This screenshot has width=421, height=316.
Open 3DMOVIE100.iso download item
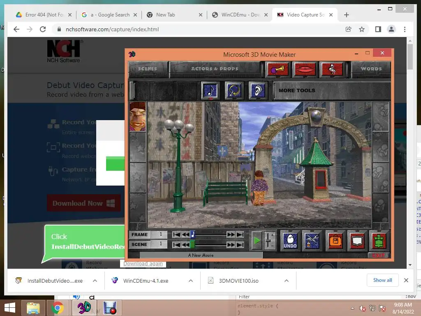click(239, 281)
